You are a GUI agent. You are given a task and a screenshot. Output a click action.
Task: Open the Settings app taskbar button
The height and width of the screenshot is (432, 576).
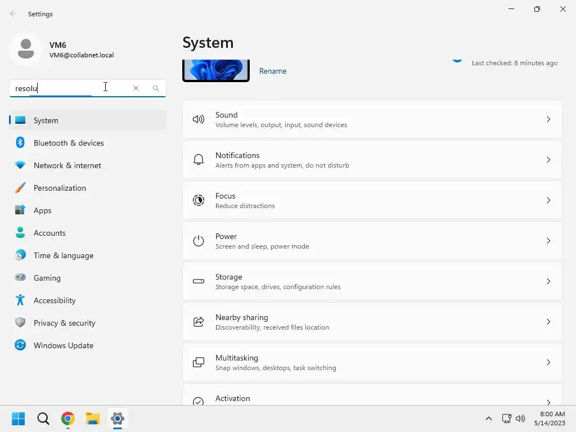[x=118, y=418]
